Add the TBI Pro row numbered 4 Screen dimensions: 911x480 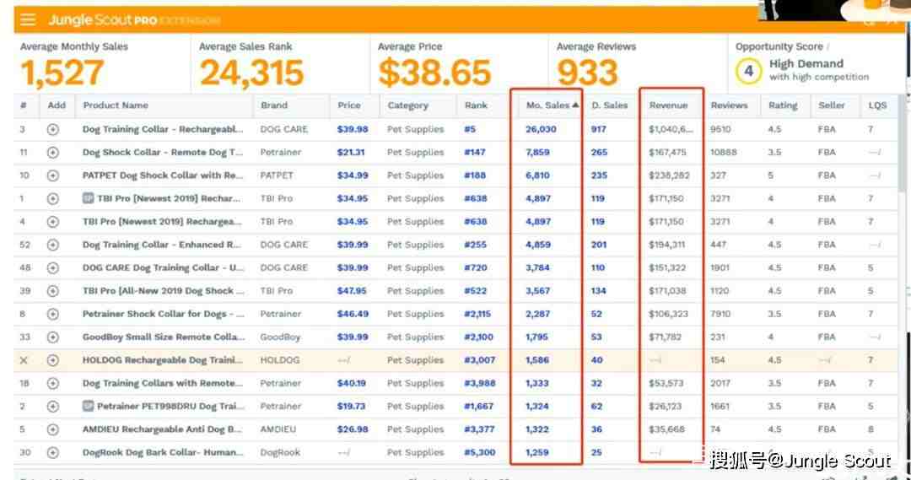(x=53, y=221)
